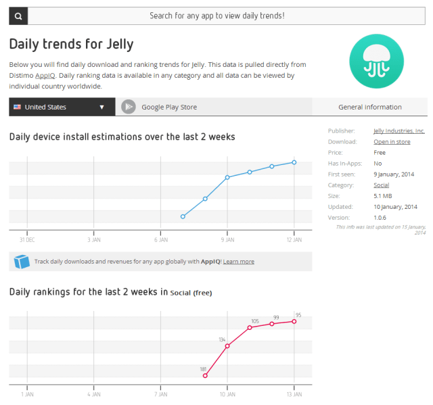Click the rank 95 data point
Viewport: 433px width, 405px height.
click(294, 321)
